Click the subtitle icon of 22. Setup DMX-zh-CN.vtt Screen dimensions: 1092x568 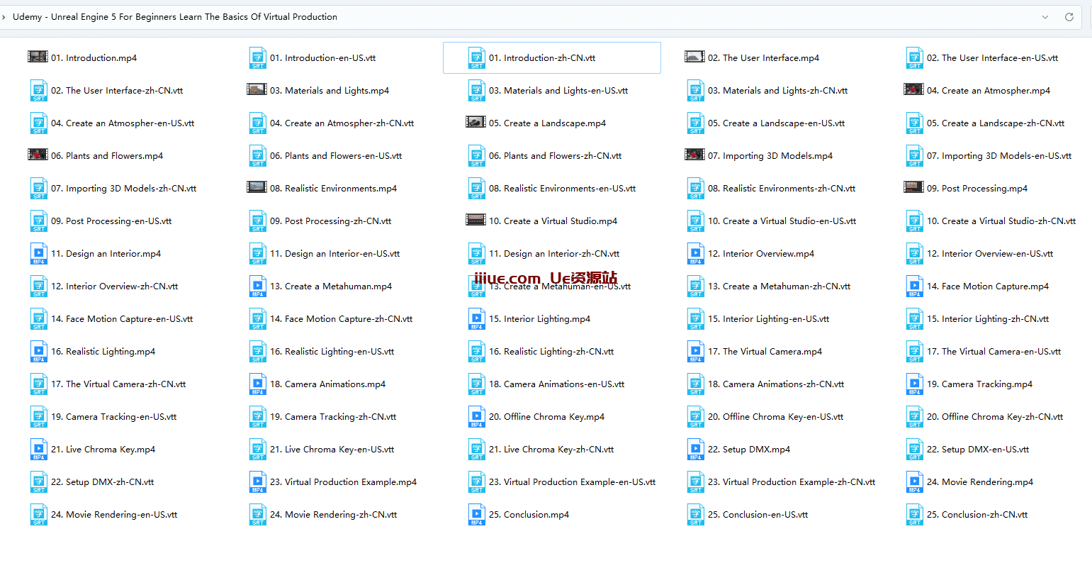[39, 482]
